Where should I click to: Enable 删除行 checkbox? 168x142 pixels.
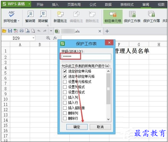coord(65,118)
